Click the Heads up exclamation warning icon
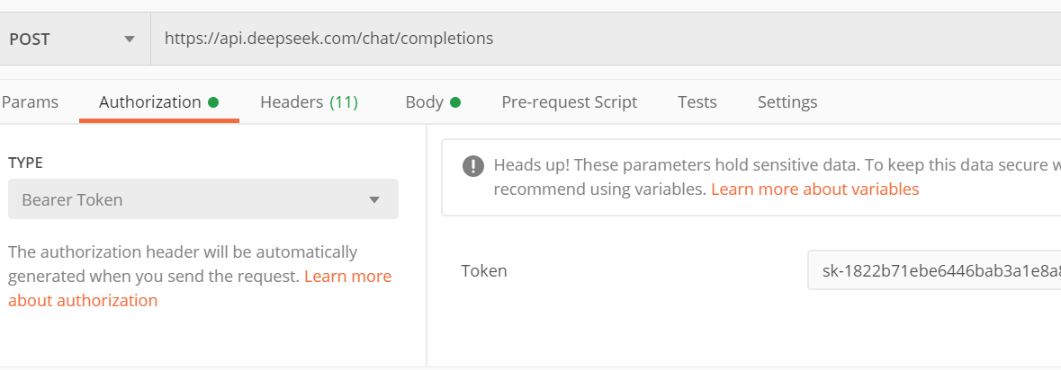 (x=472, y=166)
